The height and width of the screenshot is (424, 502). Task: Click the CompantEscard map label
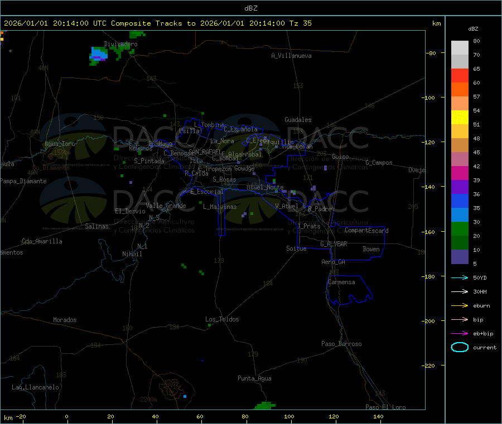pyautogui.click(x=366, y=231)
